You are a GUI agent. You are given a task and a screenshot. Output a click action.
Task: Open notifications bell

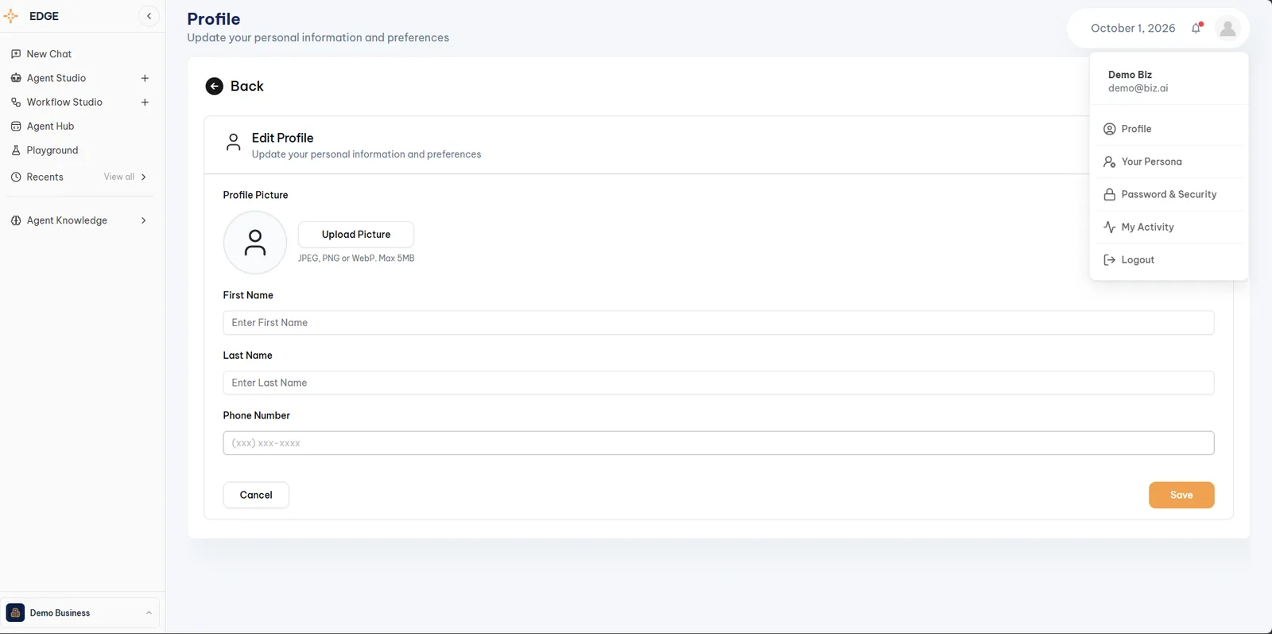tap(1196, 28)
